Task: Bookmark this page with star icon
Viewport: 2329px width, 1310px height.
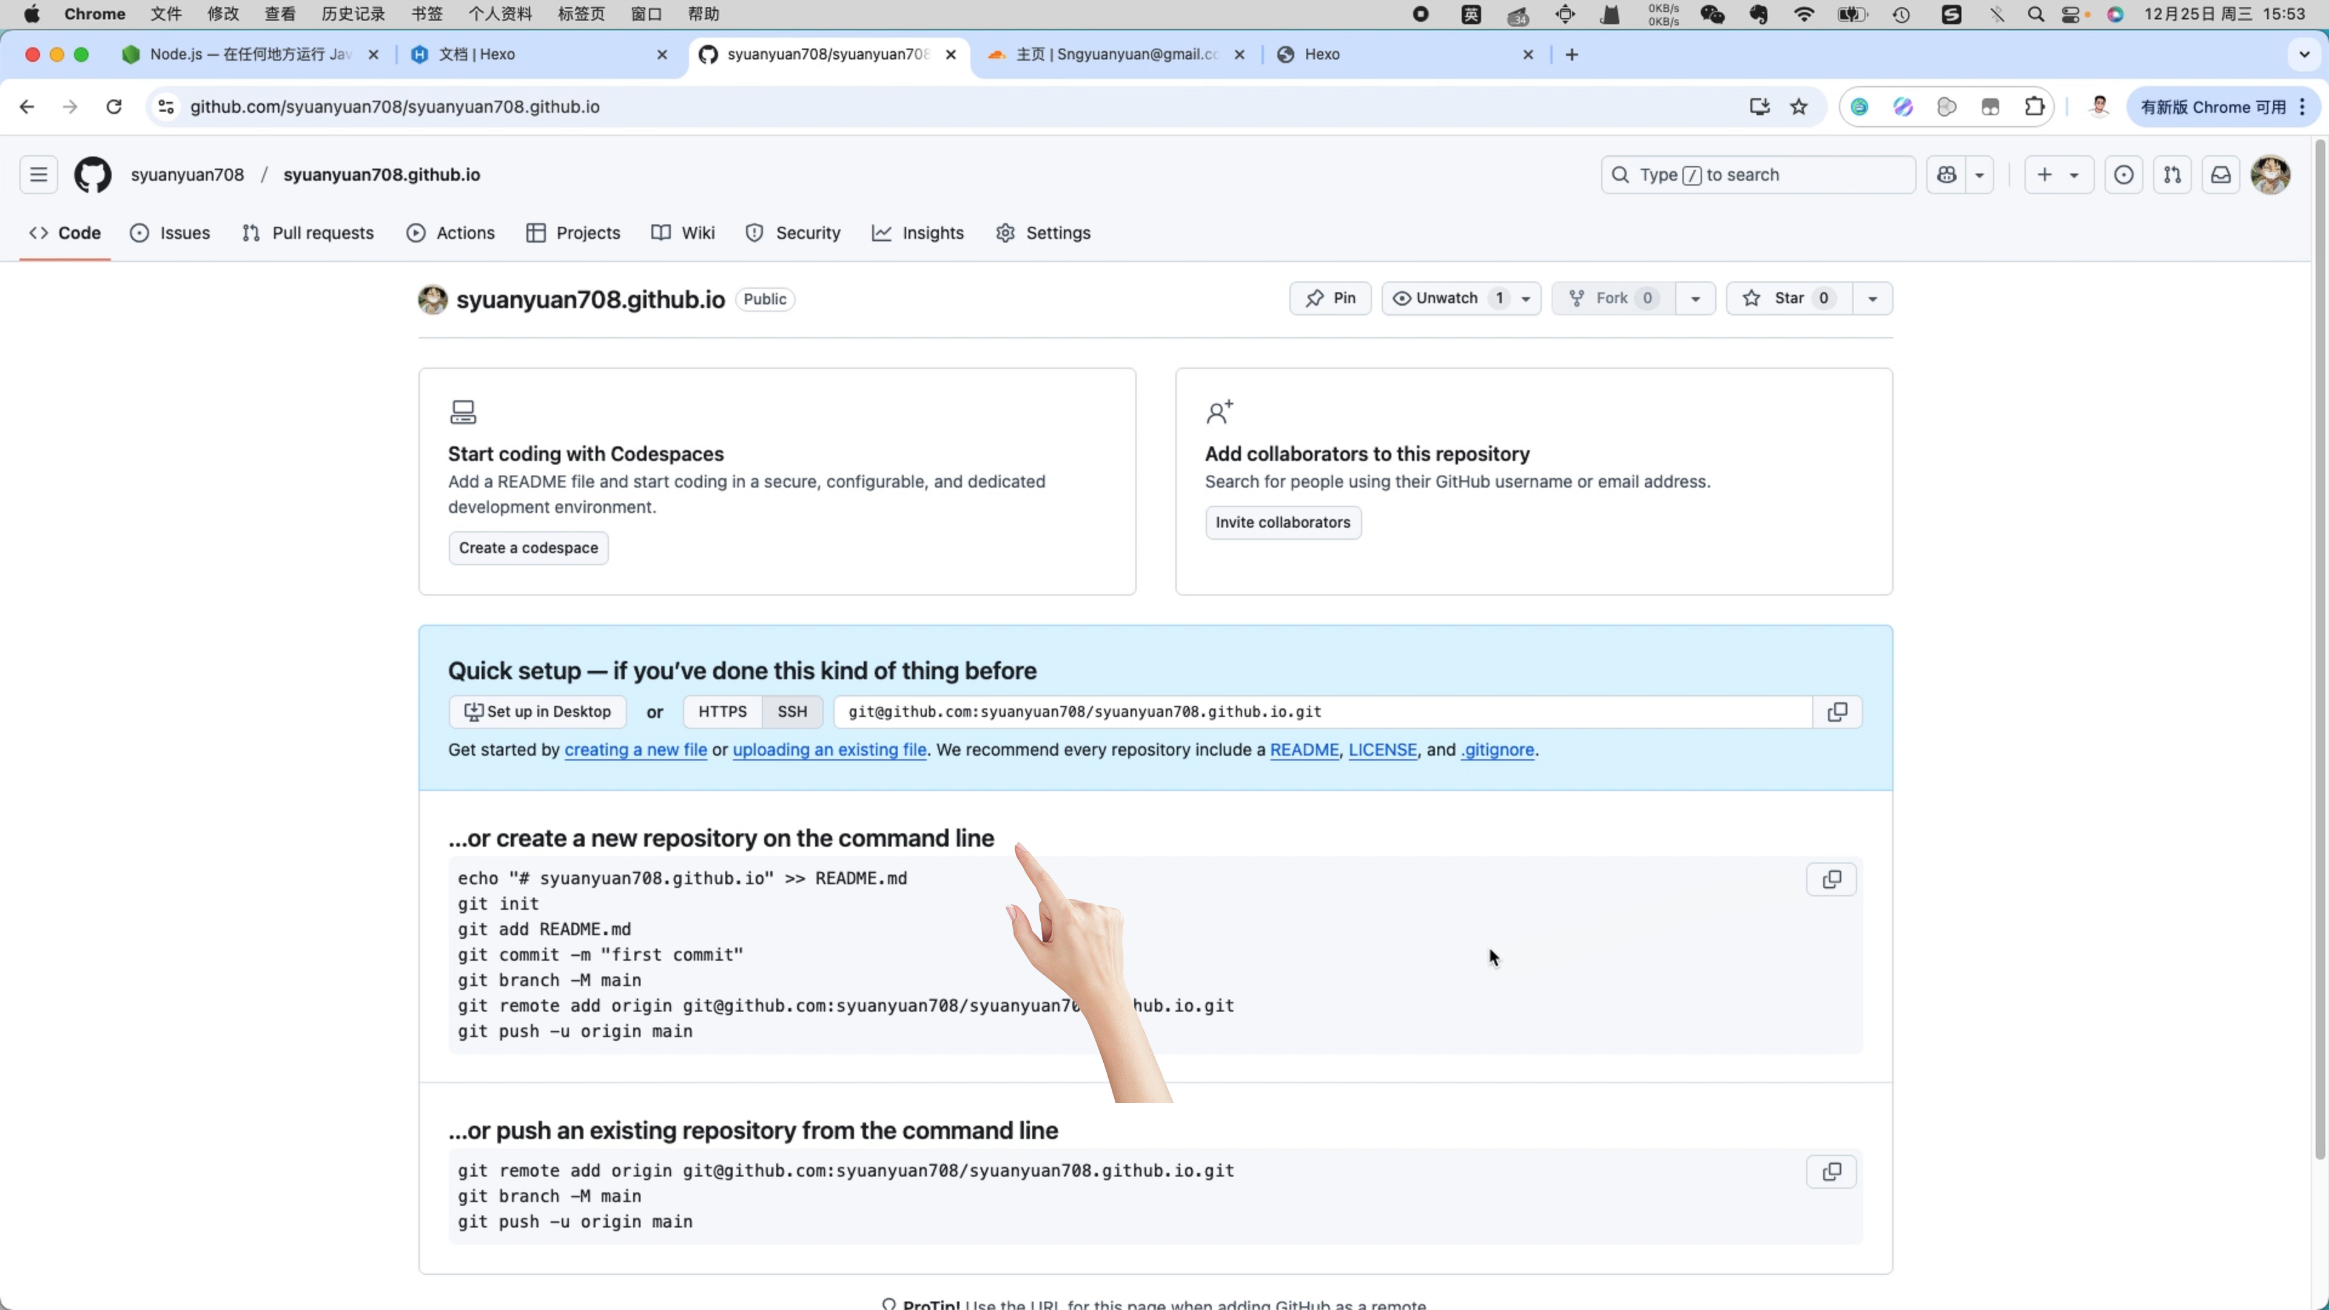Action: [1798, 107]
